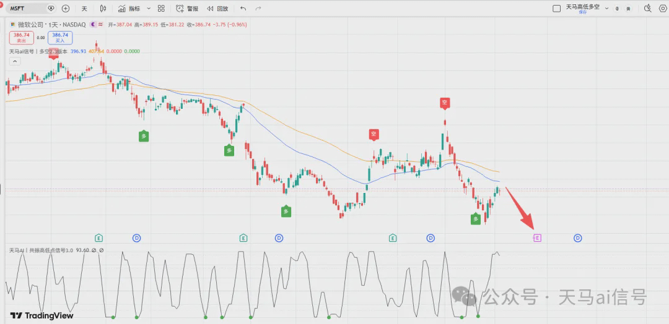The width and height of the screenshot is (669, 324).
Task: Redo the chart action
Action: pos(258,9)
